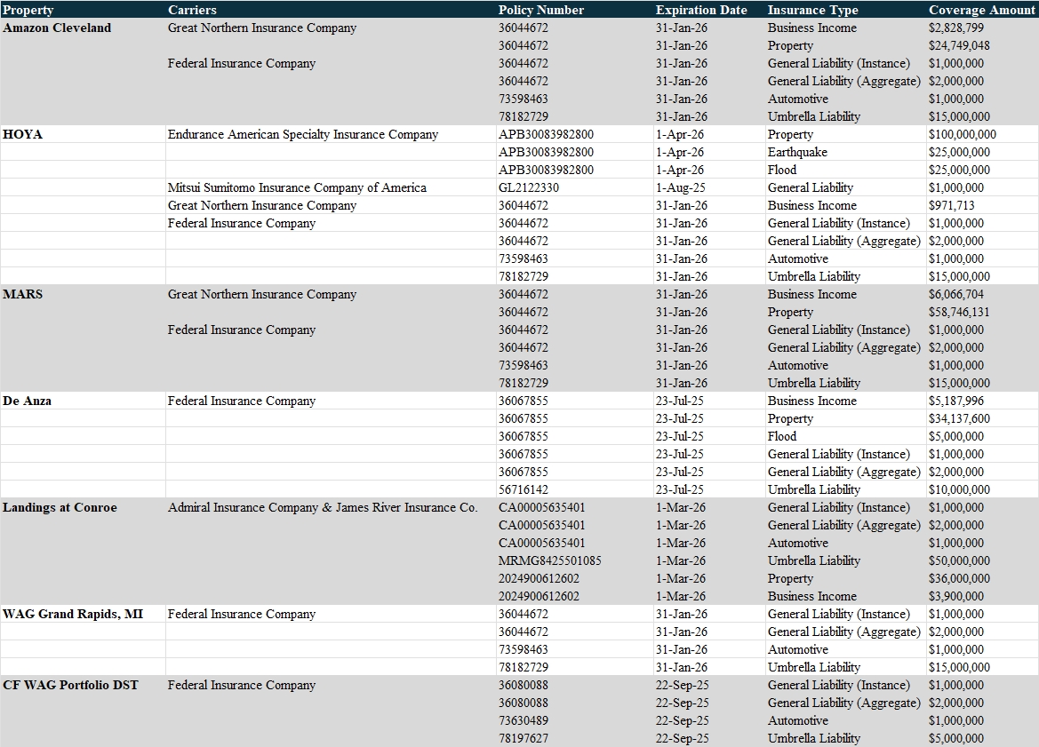Viewport: 1039px width, 747px height.
Task: Select coverage amount $10,000,000
Action: click(x=959, y=489)
